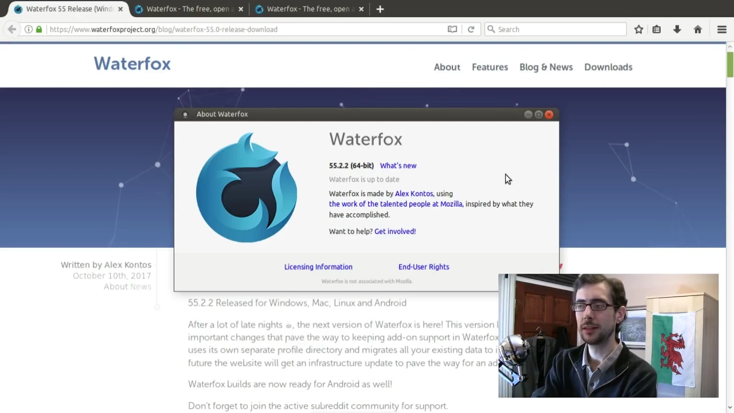Follow the Alex Kontos link
Image resolution: width=734 pixels, height=413 pixels.
point(413,194)
